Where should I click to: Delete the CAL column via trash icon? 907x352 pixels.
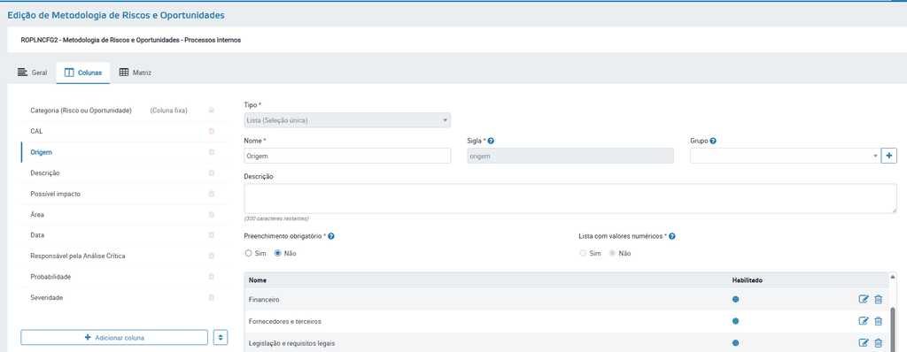pos(211,131)
